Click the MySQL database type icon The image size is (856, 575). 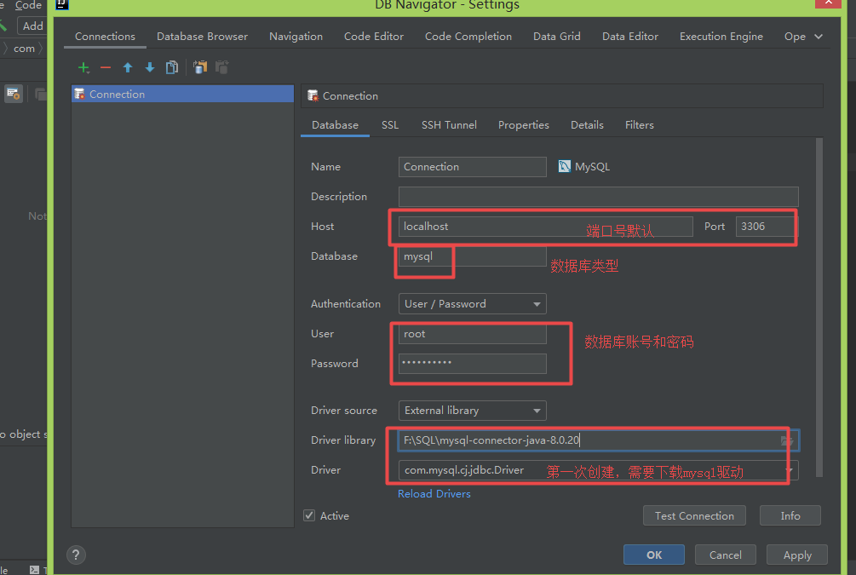point(565,167)
